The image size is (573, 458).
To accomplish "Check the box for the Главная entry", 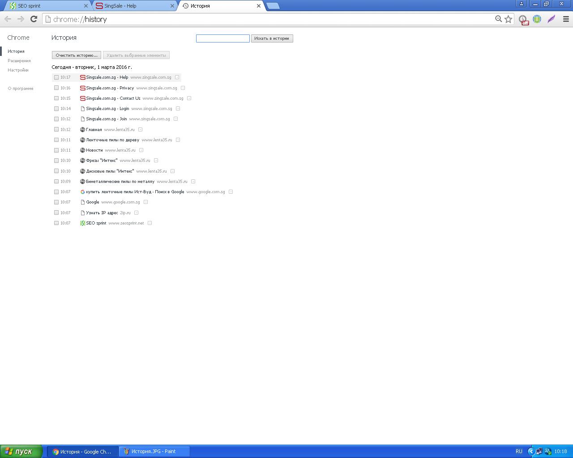I will point(56,129).
